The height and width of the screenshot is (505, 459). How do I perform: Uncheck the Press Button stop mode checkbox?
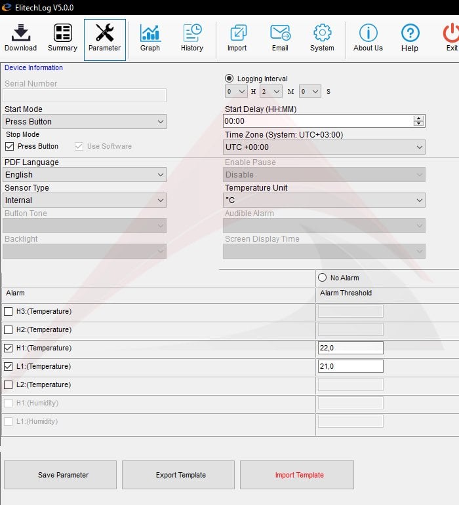(x=9, y=147)
